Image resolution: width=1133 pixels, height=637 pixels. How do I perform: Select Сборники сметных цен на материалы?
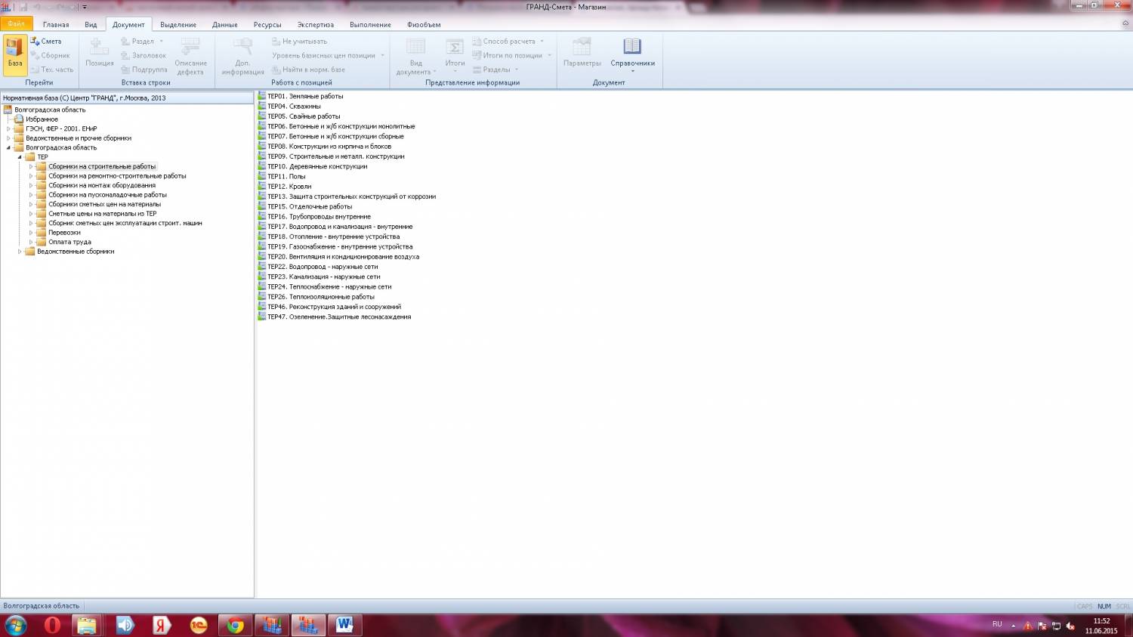(104, 204)
